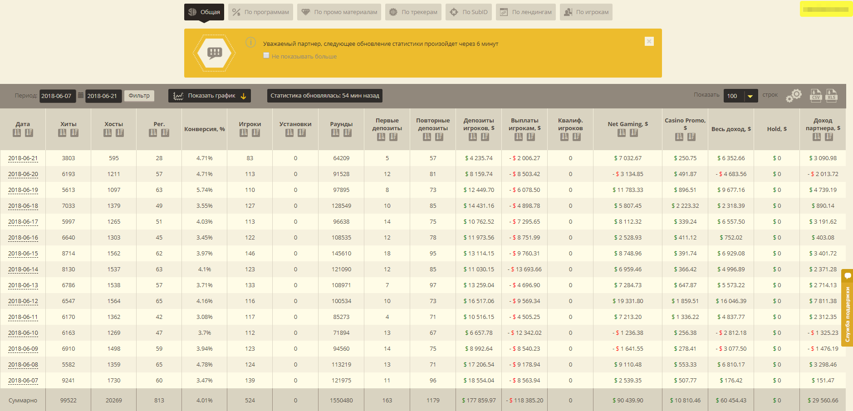Click the period end date field
Image resolution: width=853 pixels, height=411 pixels.
pos(103,96)
